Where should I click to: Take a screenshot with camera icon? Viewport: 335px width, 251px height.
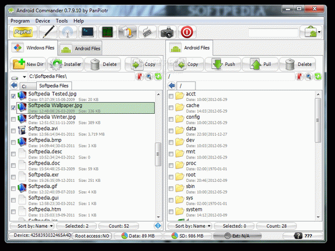(167, 32)
